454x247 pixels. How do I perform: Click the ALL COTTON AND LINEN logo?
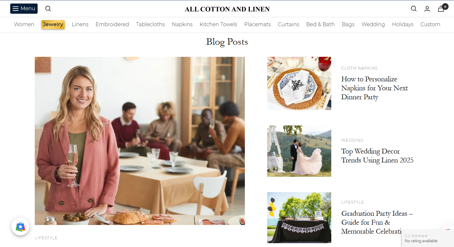[x=227, y=9]
